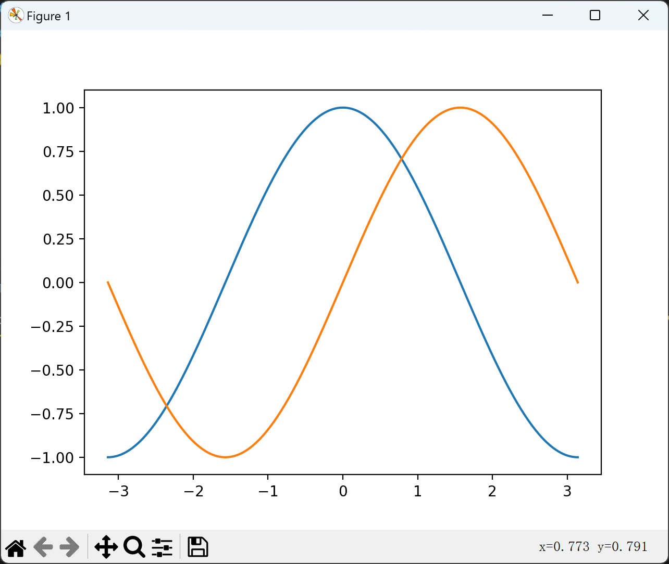Click the 1.00 y-axis tick label
Viewport: 669px width, 564px height.
58,108
